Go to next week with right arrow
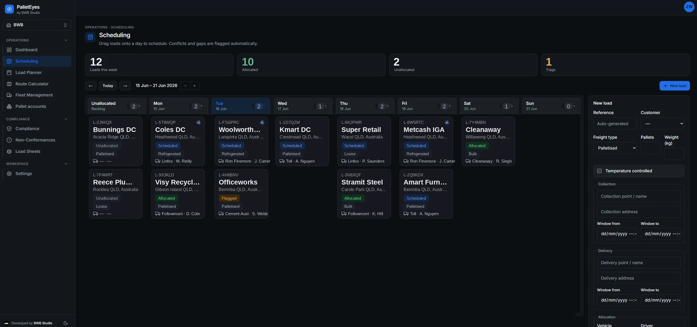 click(125, 86)
